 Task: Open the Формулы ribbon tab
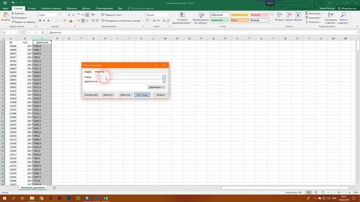coord(71,8)
